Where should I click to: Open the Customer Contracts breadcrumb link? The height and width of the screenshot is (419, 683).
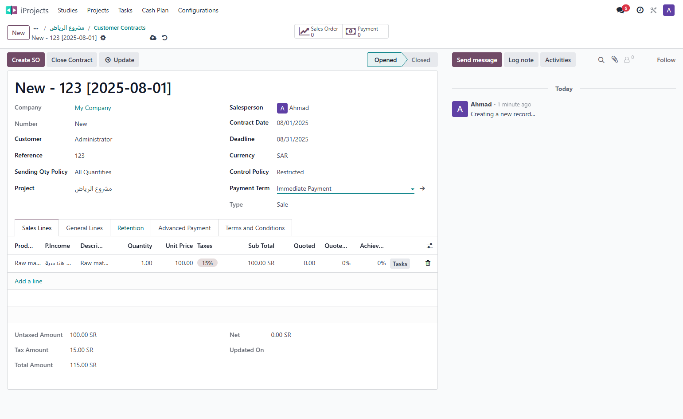pos(120,27)
